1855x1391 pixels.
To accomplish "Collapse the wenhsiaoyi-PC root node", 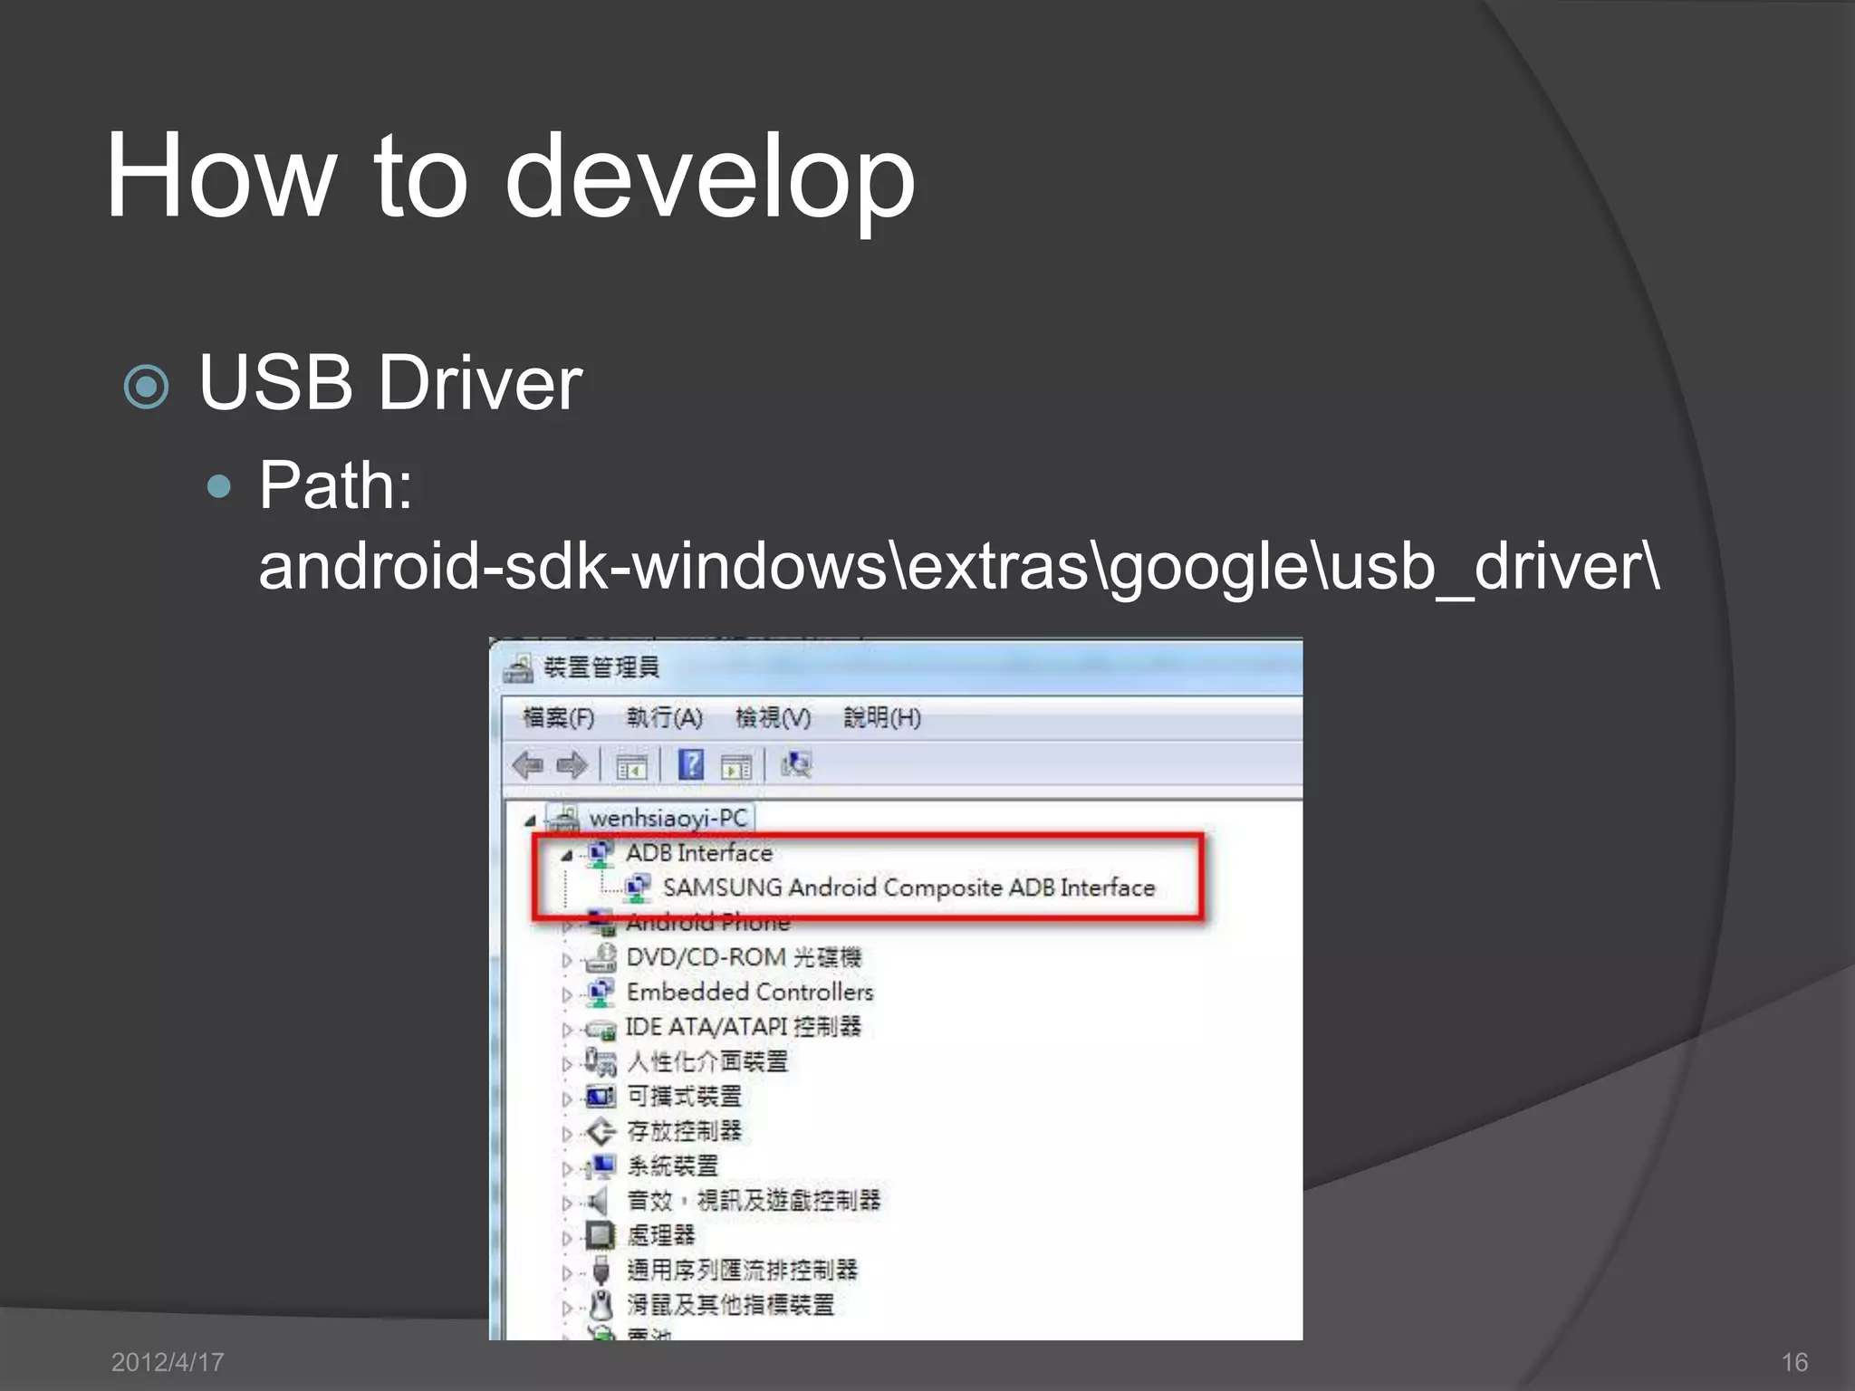I will point(530,820).
